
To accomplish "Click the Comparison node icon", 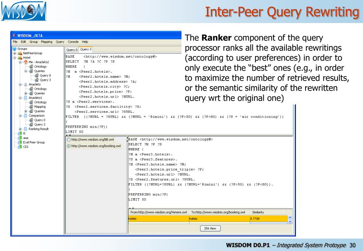I will 26,116.
